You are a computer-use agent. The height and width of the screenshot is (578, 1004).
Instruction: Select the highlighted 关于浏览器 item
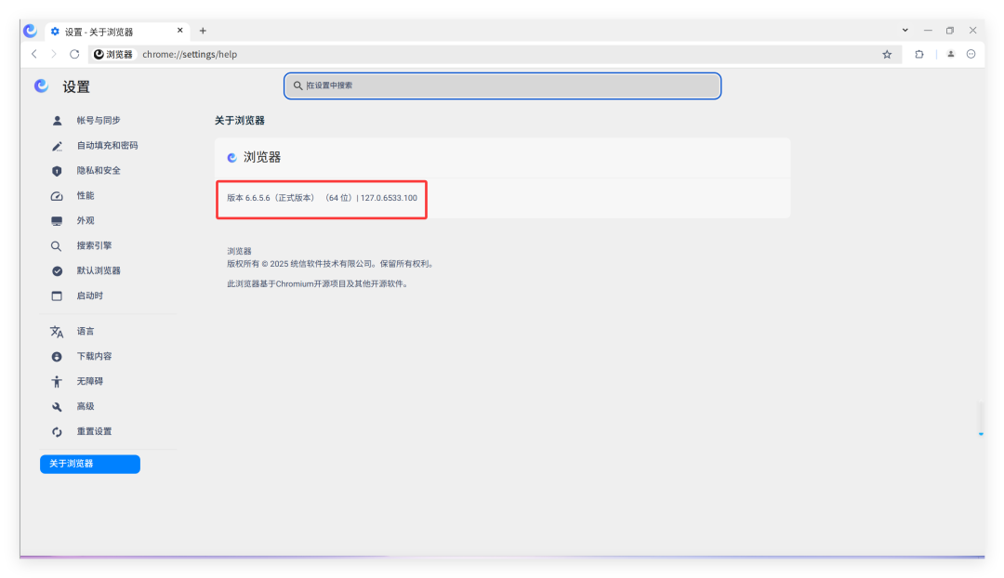click(x=89, y=464)
